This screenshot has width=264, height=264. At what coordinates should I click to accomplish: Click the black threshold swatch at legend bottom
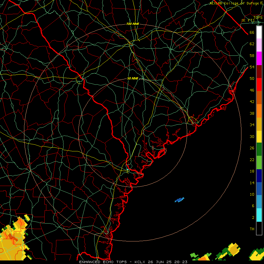(x=259, y=228)
